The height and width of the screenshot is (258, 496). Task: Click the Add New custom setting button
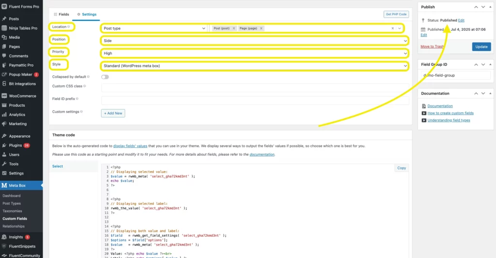coord(113,113)
